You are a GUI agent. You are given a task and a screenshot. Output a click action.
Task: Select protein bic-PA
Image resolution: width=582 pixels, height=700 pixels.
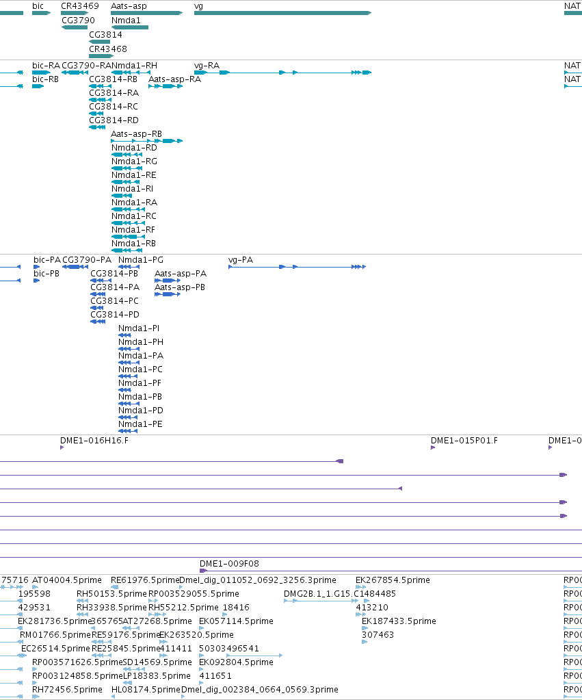37,267
